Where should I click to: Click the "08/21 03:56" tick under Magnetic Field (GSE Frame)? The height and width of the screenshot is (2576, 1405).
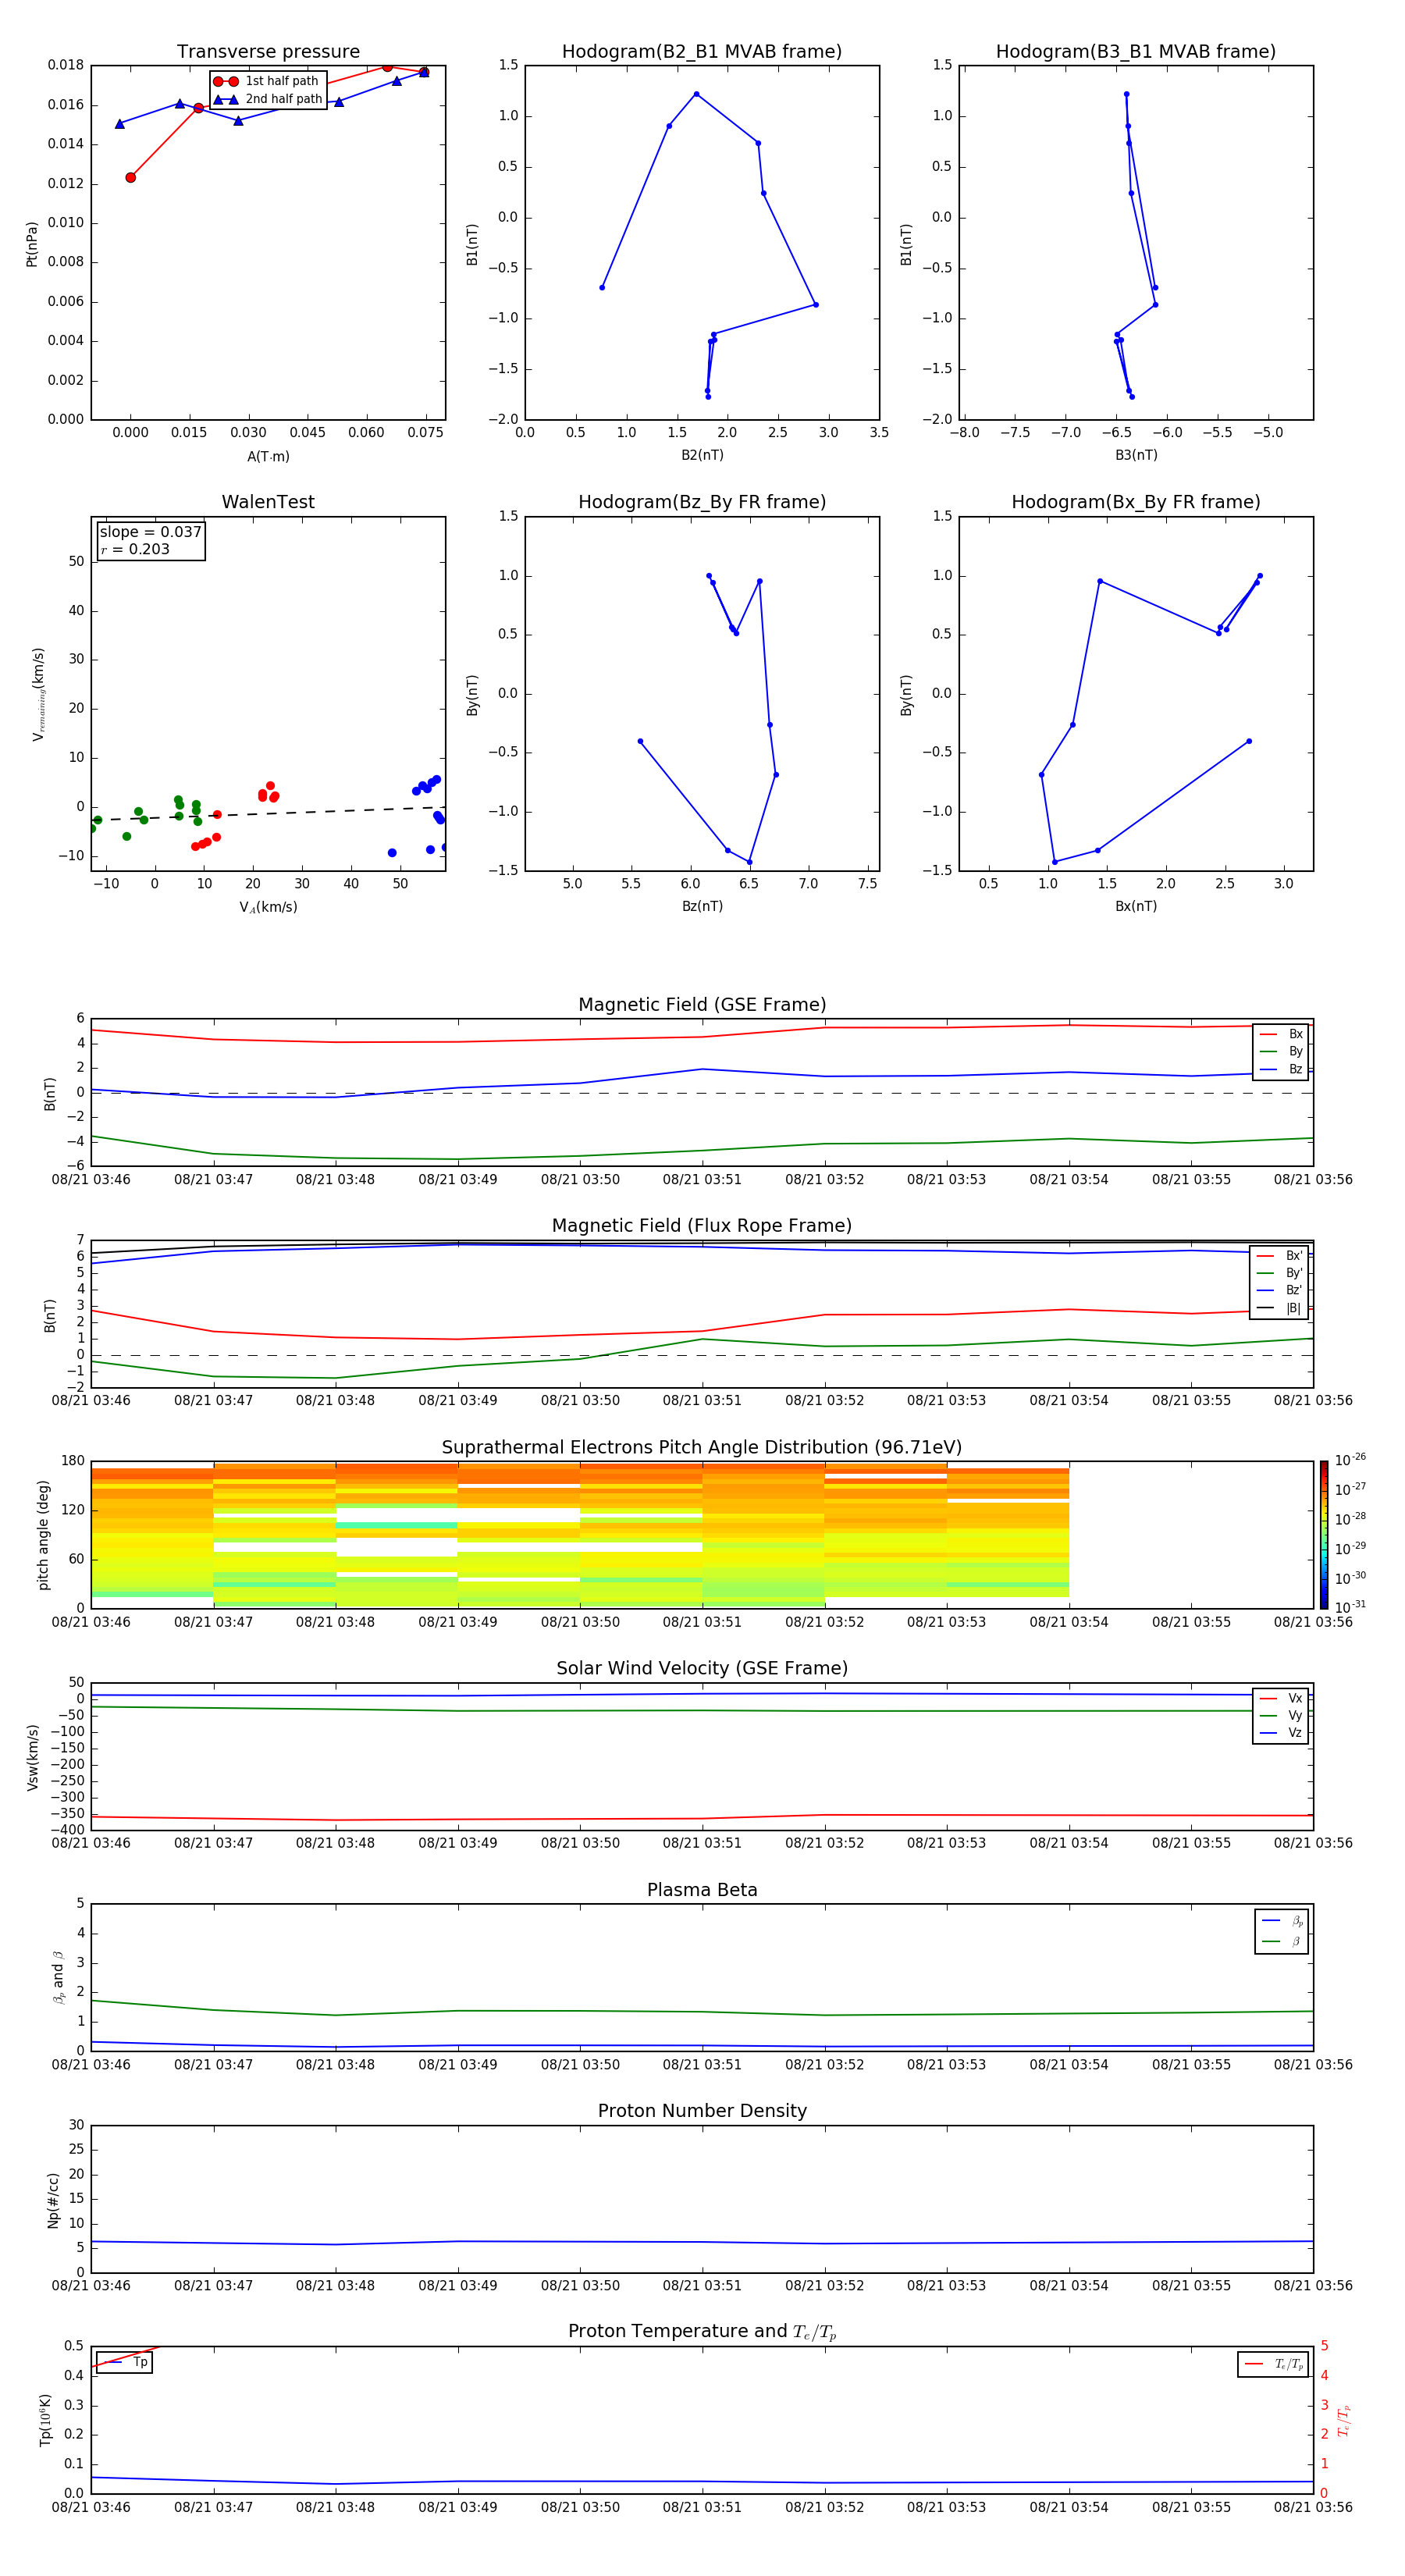click(x=1313, y=1180)
